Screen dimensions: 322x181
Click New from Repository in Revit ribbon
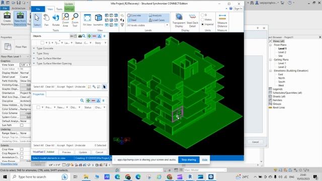point(20,19)
